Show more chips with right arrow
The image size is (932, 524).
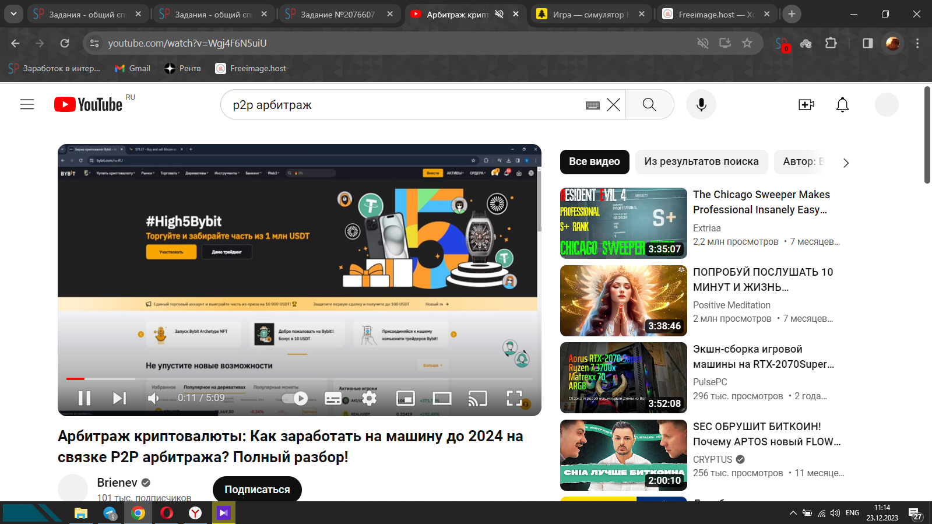(846, 163)
